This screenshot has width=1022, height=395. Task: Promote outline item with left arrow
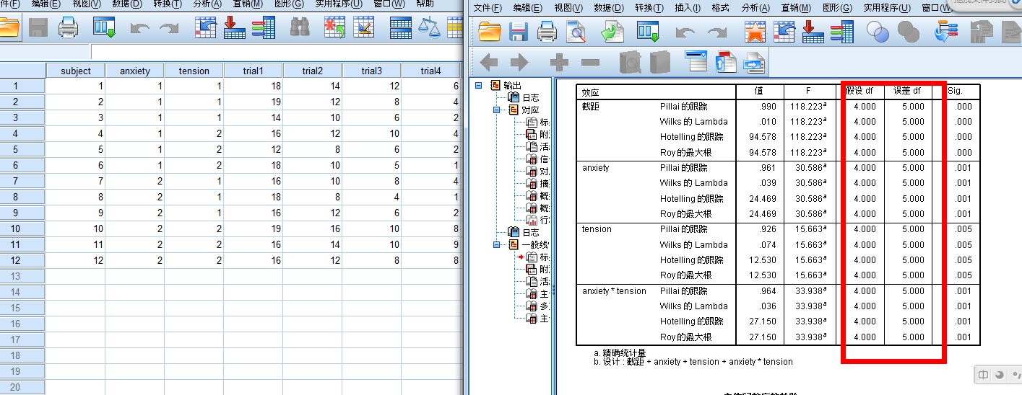(489, 63)
